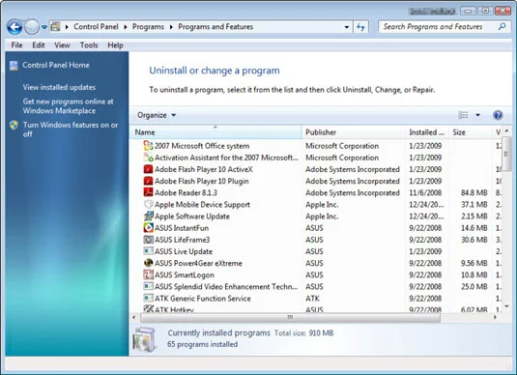This screenshot has height=375, width=517.
Task: Click the horizontal scrollbar right arrow
Action: tap(495, 317)
